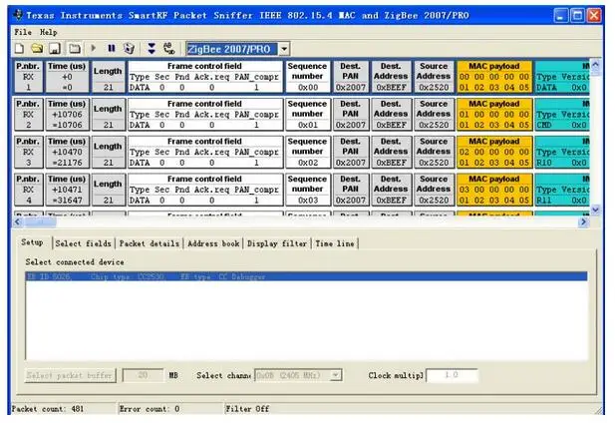Click sequence number 0x01 cell
The height and width of the screenshot is (423, 615).
point(308,114)
